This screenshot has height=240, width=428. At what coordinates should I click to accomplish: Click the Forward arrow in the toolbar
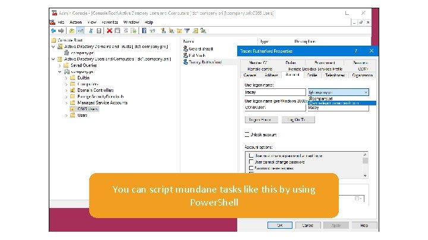(61, 31)
